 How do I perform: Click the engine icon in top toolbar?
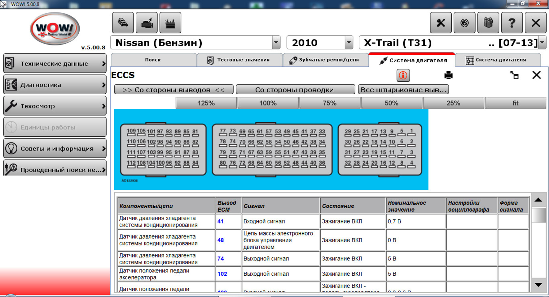tap(147, 23)
